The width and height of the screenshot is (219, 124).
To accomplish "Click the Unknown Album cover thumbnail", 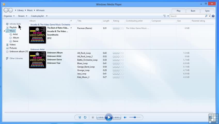I will coord(37,60).
